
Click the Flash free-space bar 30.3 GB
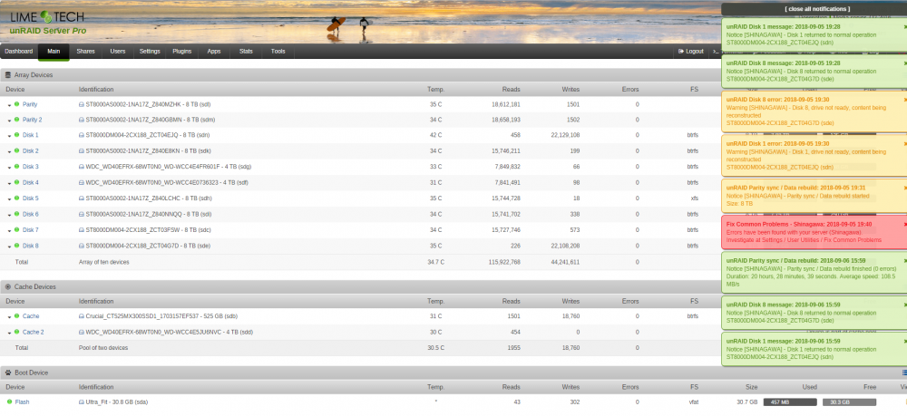(849, 402)
